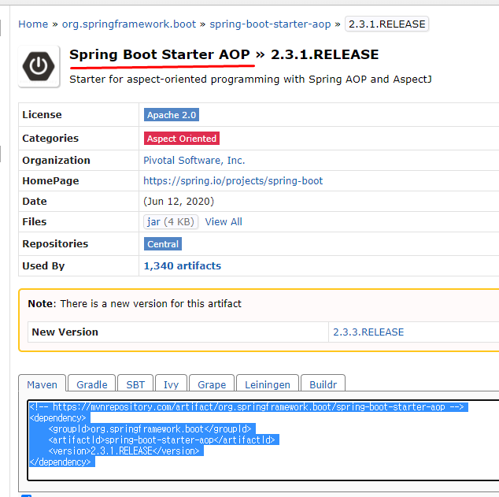Click the 'License' row label
The image size is (499, 497).
pyautogui.click(x=42, y=115)
